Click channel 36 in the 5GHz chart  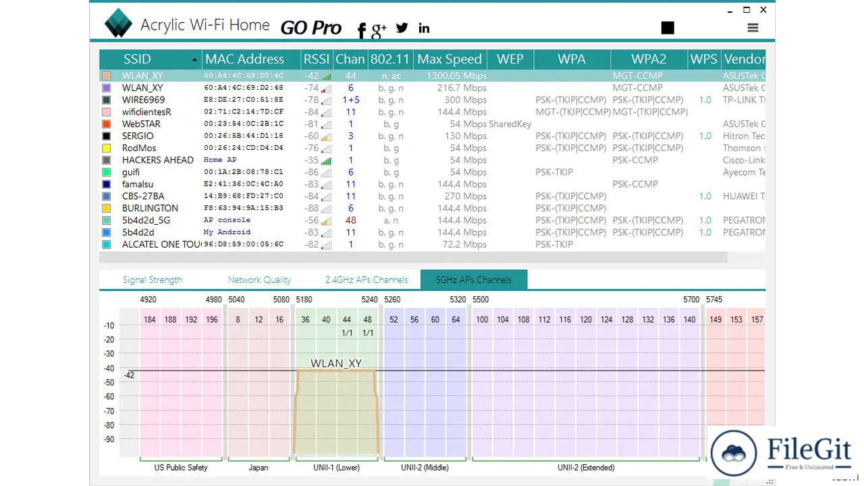[x=305, y=319]
